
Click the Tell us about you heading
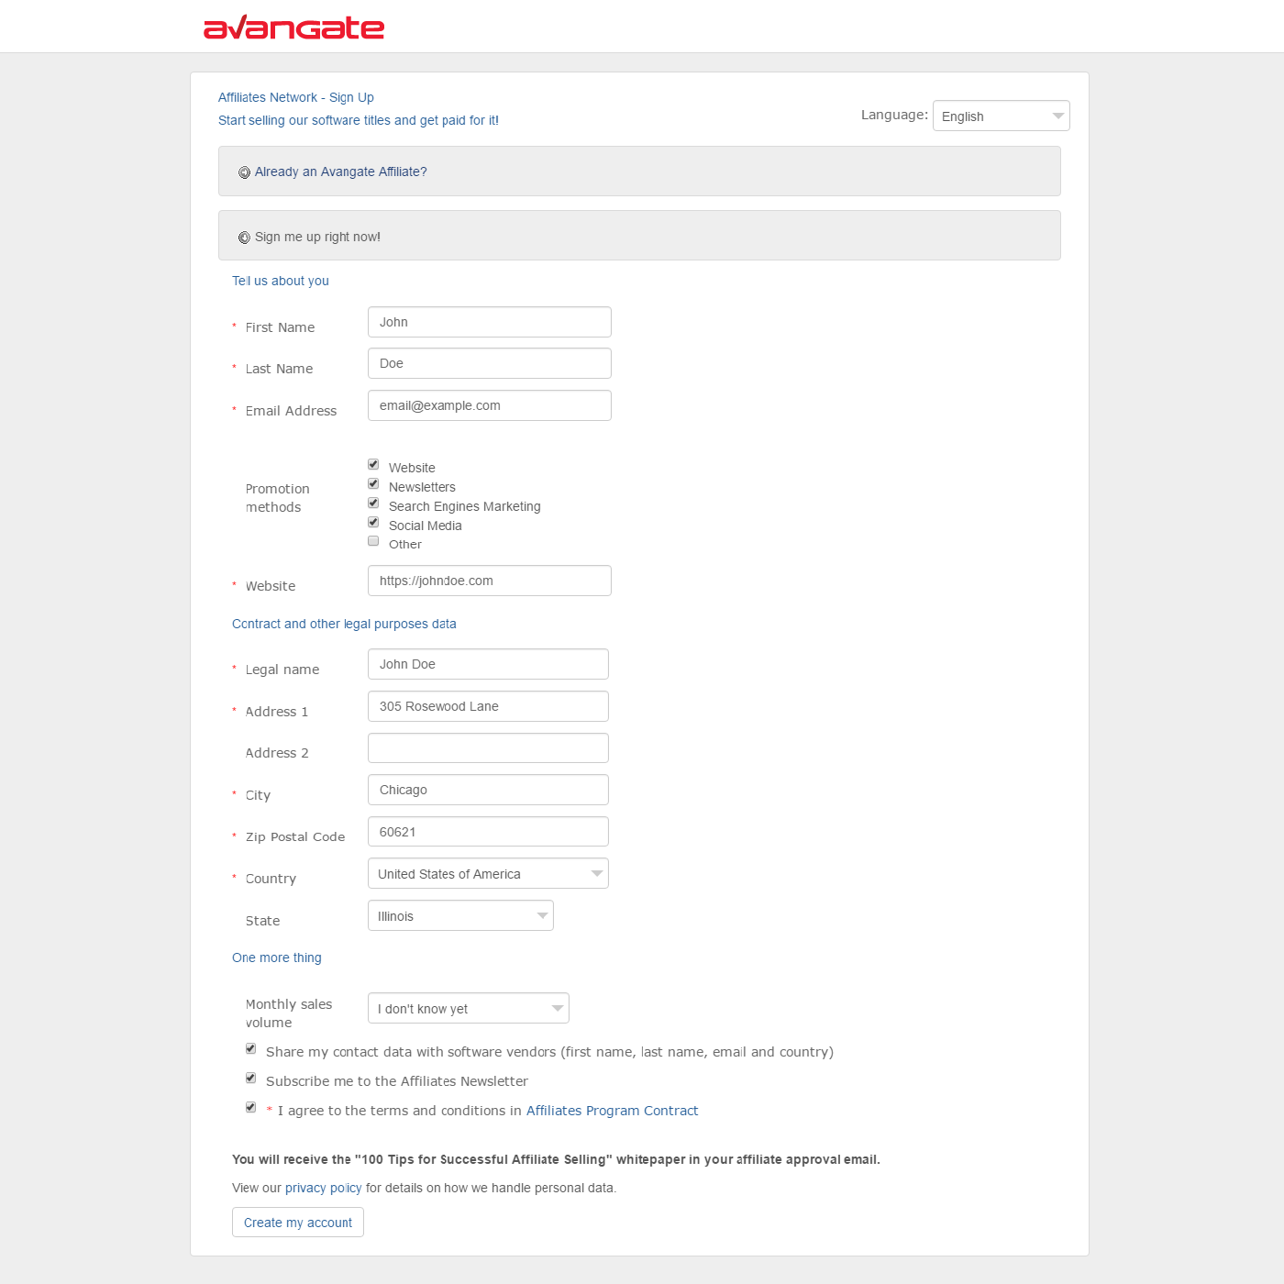(281, 281)
